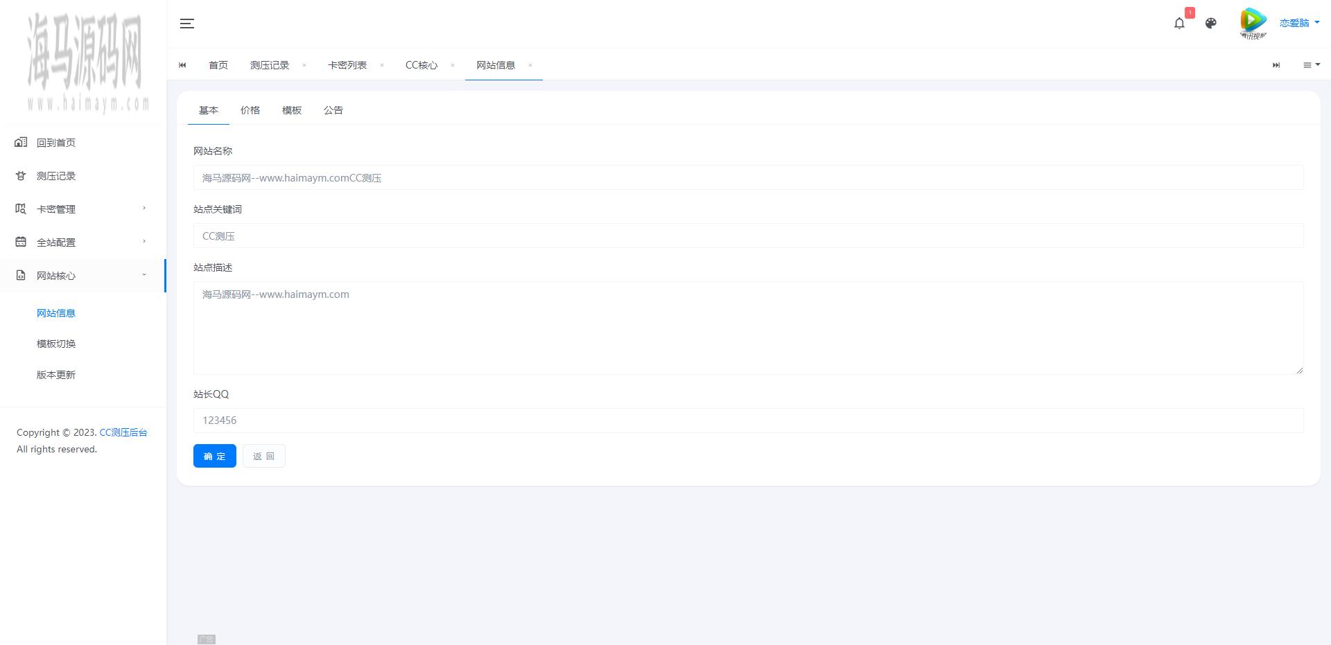Click the 确定 submit button

(215, 456)
